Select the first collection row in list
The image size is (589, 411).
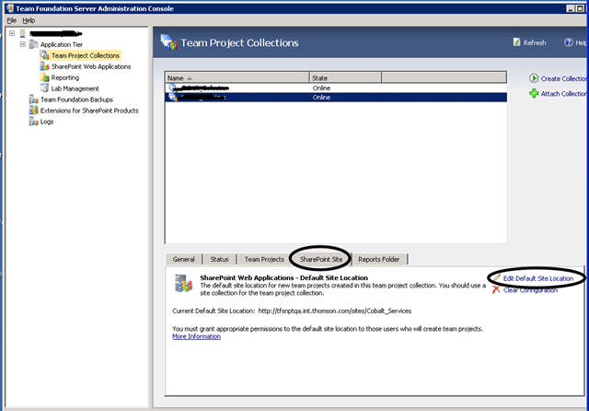tap(336, 88)
